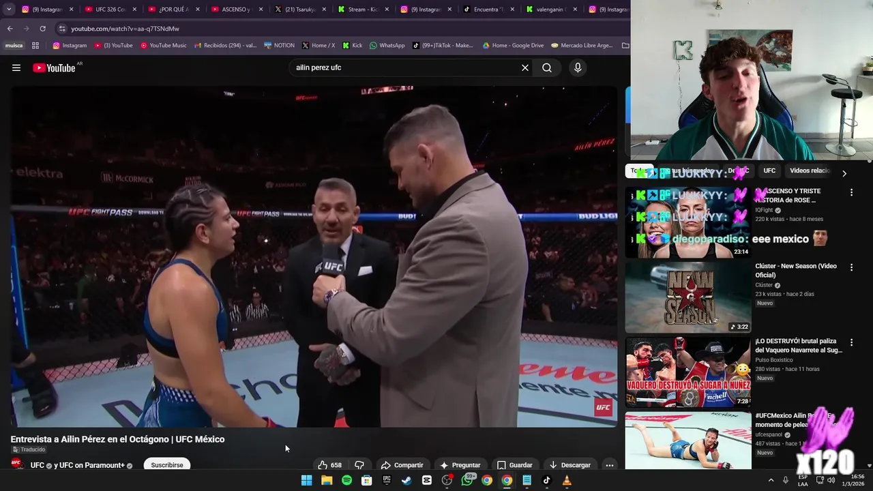
Task: Reload the page with the refresh icon
Action: click(42, 29)
